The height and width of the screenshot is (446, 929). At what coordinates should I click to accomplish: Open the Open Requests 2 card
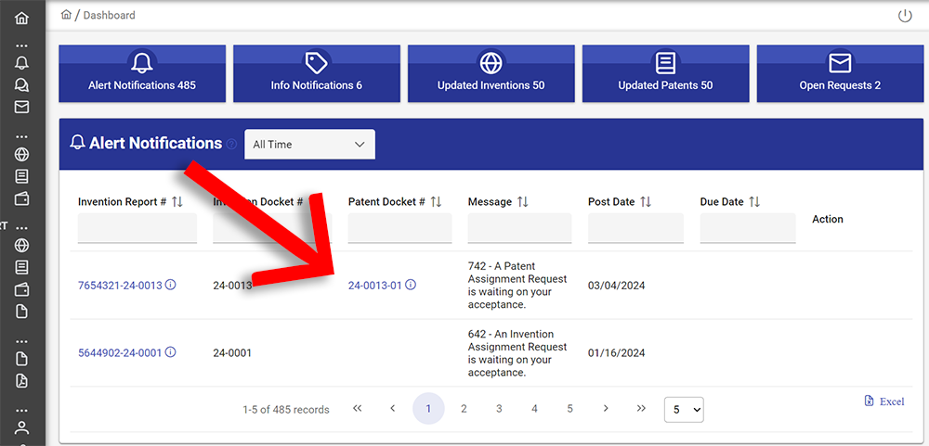point(840,74)
